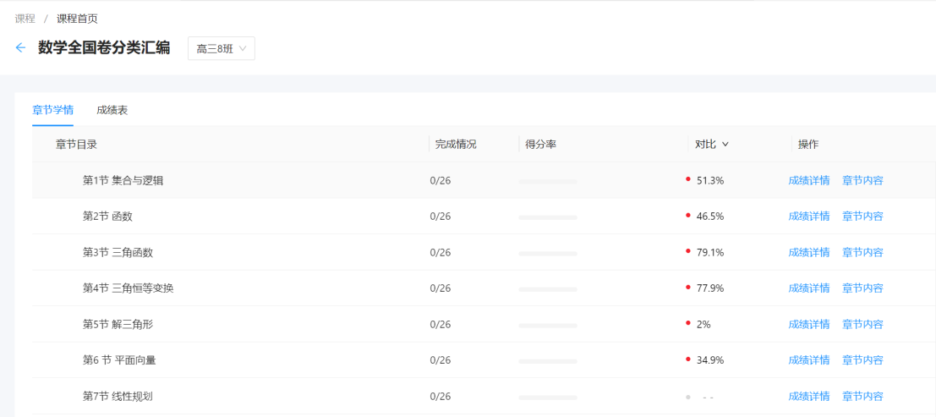Open 章节内容 for 第5节 解三角形
This screenshot has width=936, height=417.
coord(862,325)
